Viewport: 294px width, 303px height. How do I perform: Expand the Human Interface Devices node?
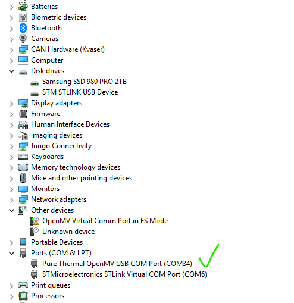[12, 125]
